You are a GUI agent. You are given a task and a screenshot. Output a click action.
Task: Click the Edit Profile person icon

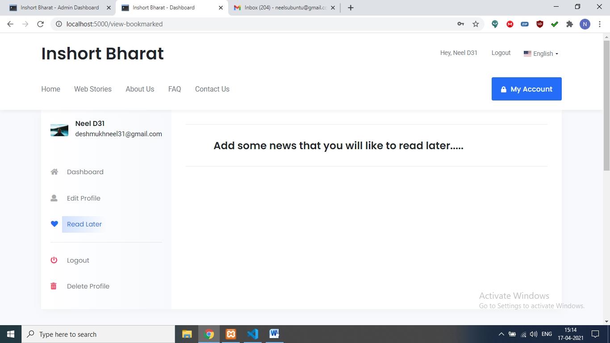[54, 198]
